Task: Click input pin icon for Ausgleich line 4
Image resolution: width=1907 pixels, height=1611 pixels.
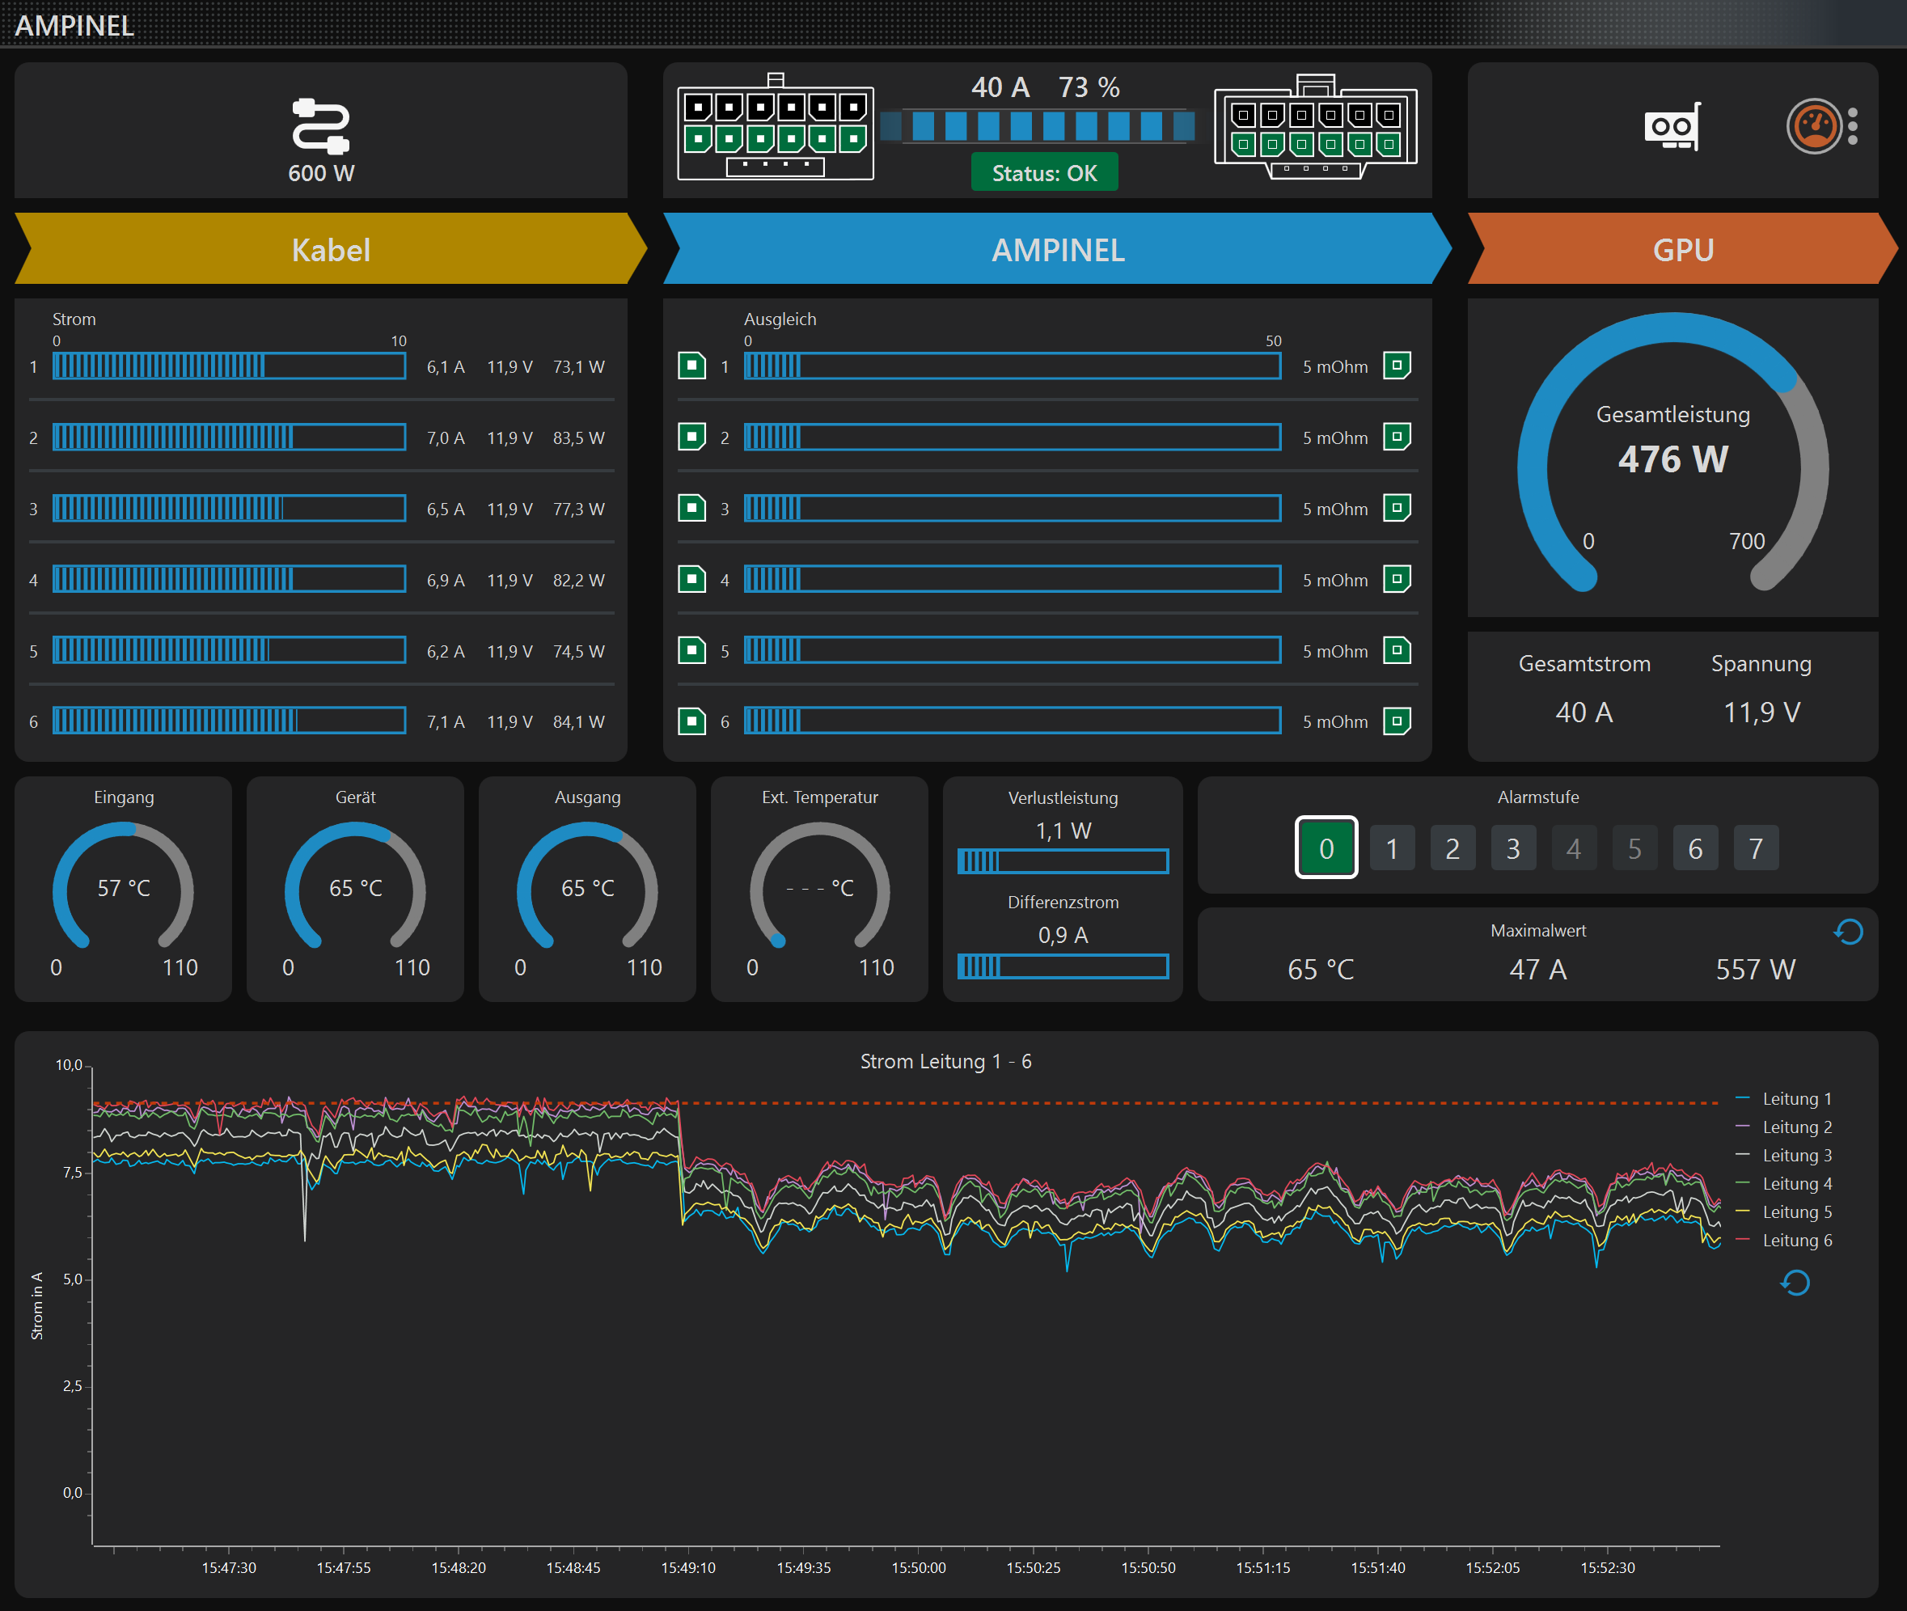Action: coord(691,579)
